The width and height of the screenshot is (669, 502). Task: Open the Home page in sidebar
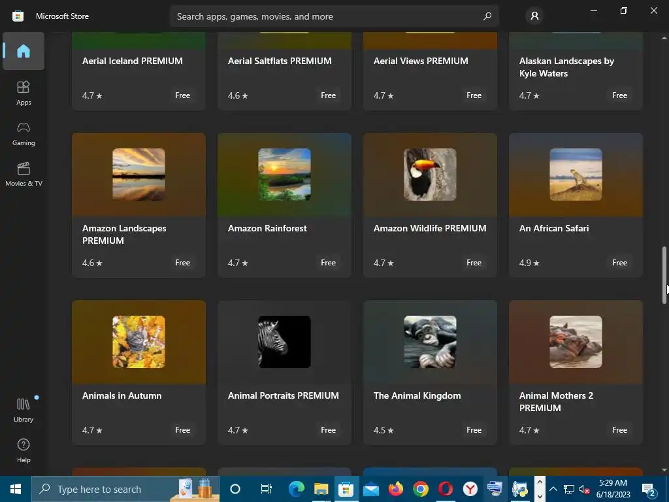tap(24, 51)
